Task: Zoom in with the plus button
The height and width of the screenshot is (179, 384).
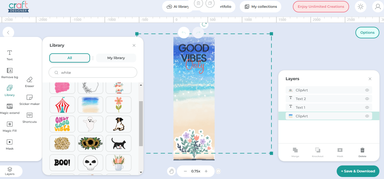Action: tap(206, 171)
